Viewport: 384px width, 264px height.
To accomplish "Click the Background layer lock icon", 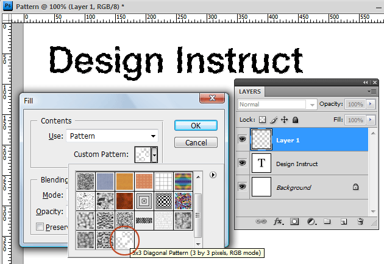I will click(355, 187).
